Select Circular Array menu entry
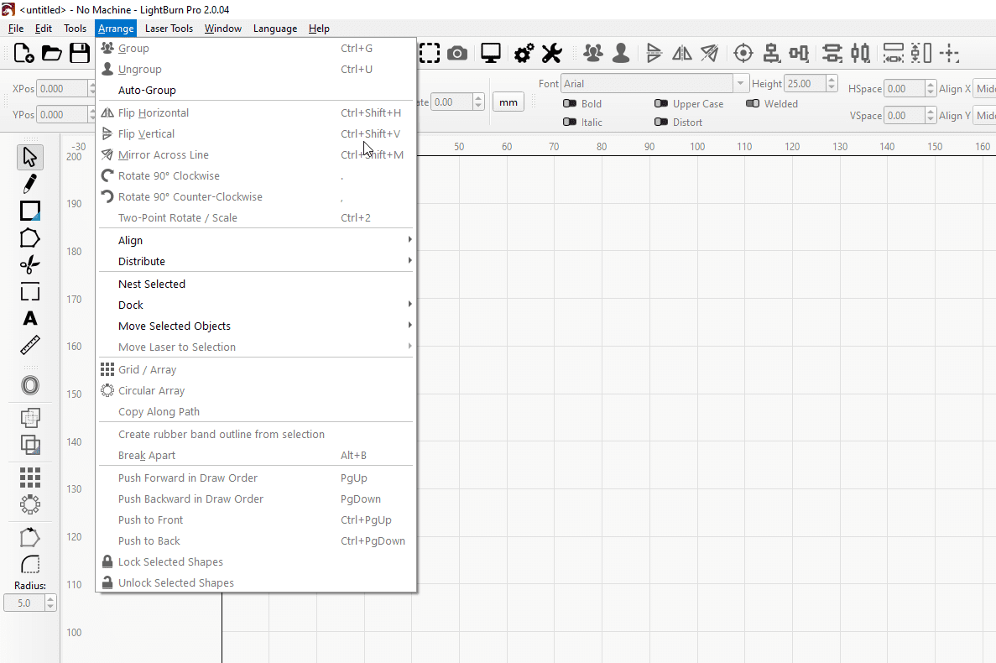The height and width of the screenshot is (663, 996). pyautogui.click(x=256, y=390)
